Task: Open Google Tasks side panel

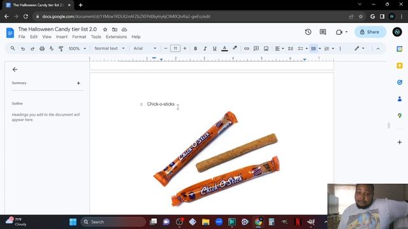Action: (400, 82)
